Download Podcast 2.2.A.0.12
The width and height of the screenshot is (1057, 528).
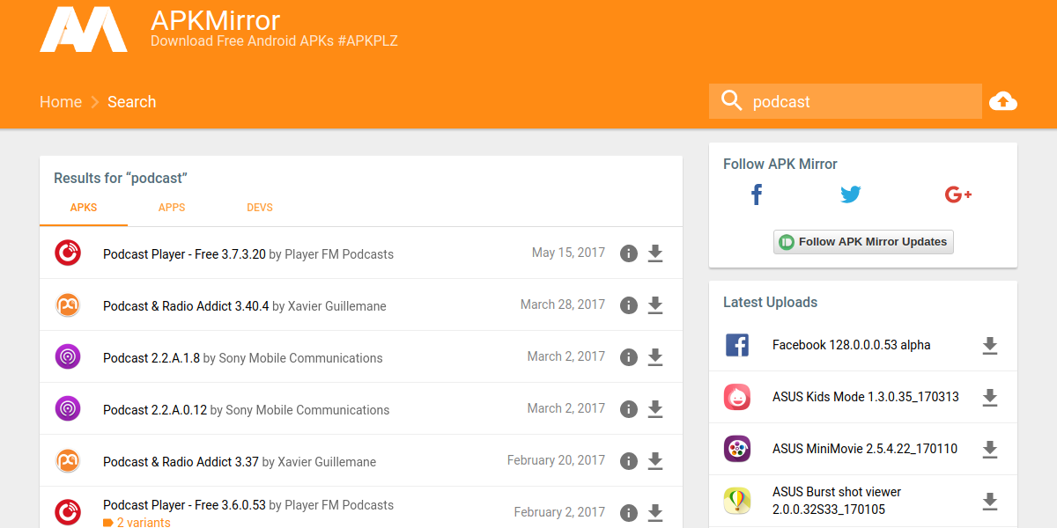click(655, 409)
